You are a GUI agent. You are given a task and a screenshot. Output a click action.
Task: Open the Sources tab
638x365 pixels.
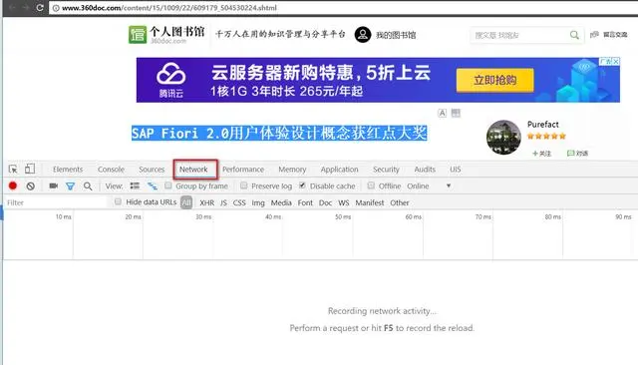pyautogui.click(x=152, y=170)
